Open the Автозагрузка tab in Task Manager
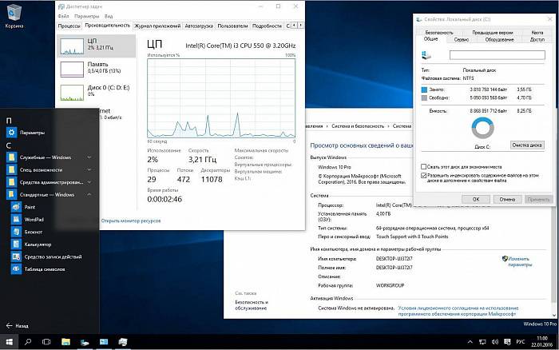The width and height of the screenshot is (559, 350). (x=198, y=26)
